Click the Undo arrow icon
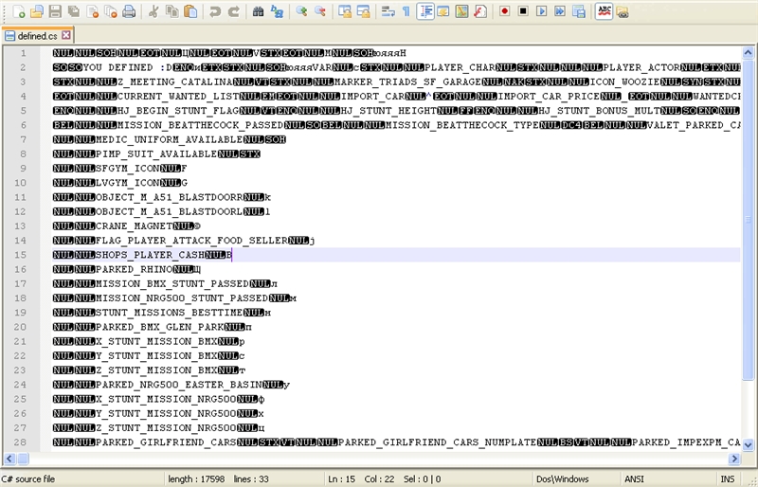Viewport: 758px width, 487px height. [215, 11]
